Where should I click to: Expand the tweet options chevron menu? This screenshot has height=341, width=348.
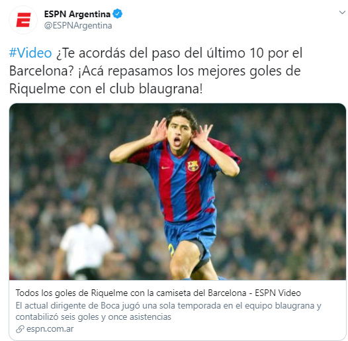(x=343, y=13)
